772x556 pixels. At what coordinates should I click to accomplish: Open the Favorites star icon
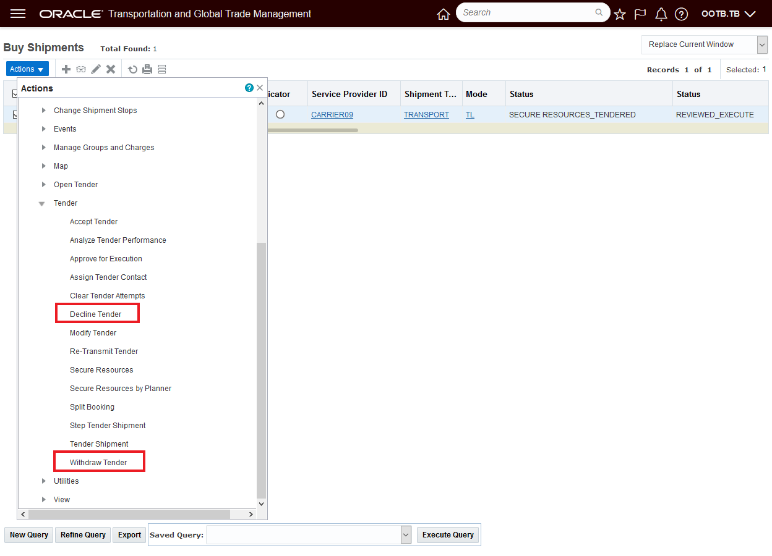(620, 14)
